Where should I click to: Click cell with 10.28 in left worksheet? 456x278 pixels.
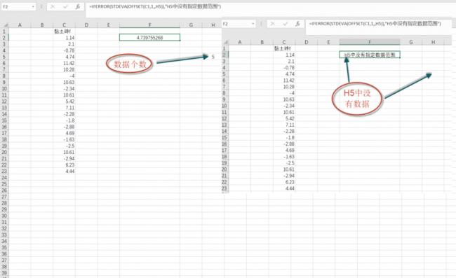click(65, 69)
